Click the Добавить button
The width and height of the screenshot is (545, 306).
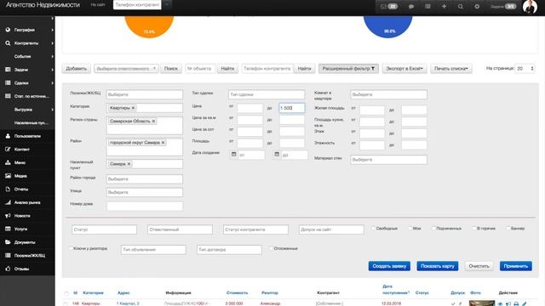(x=76, y=69)
